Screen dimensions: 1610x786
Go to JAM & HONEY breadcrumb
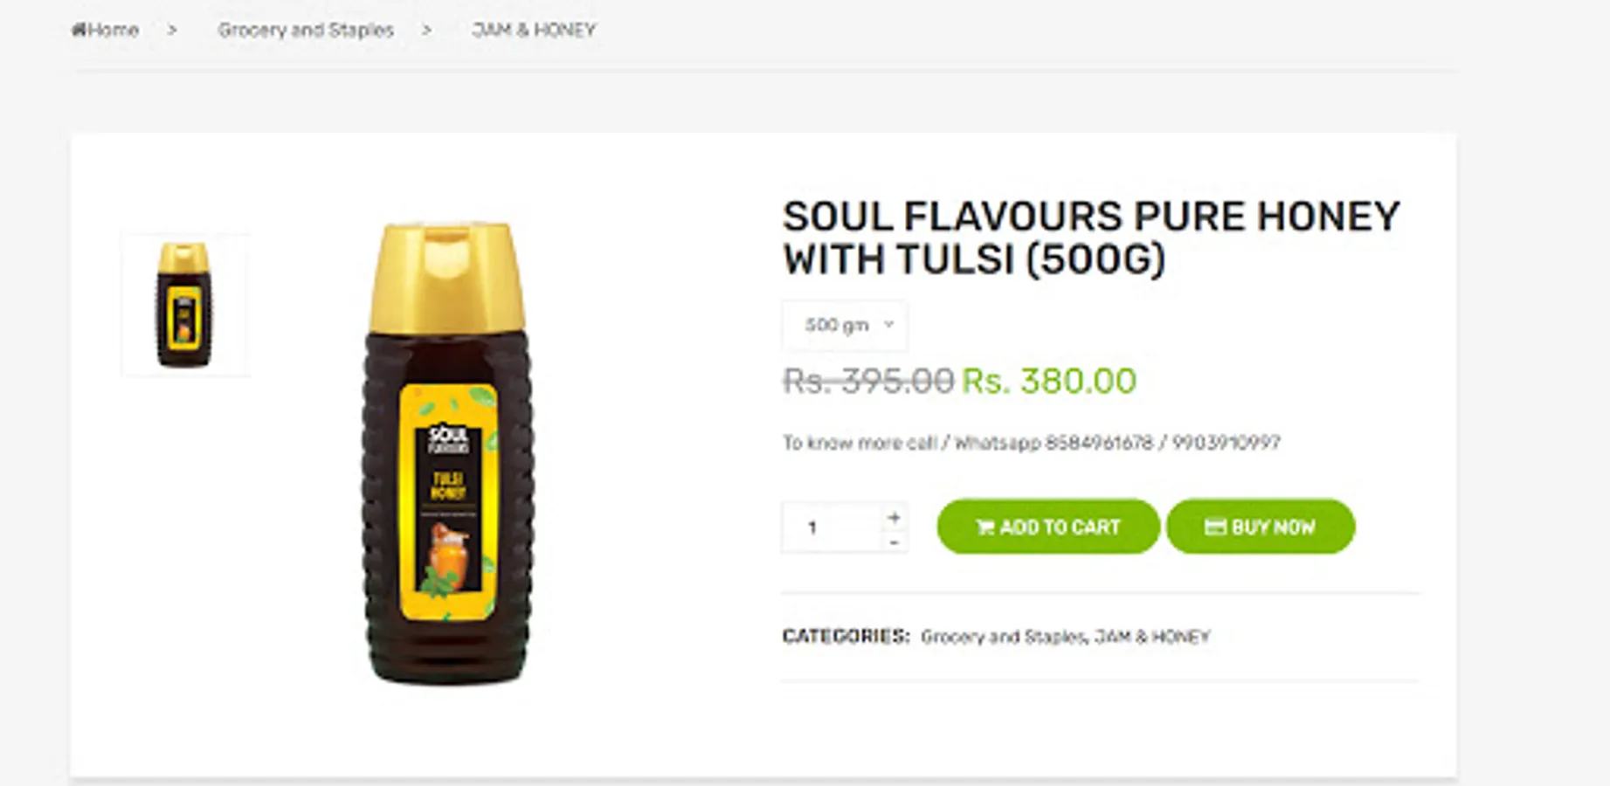point(534,31)
